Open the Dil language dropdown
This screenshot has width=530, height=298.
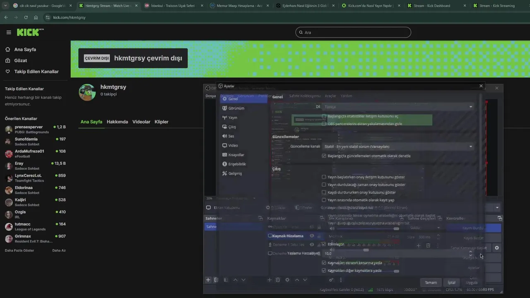398,107
